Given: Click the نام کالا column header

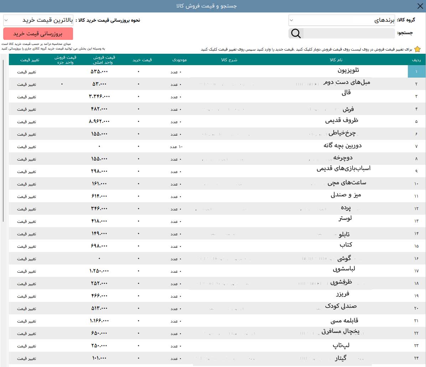Looking at the screenshot, I should [x=336, y=60].
